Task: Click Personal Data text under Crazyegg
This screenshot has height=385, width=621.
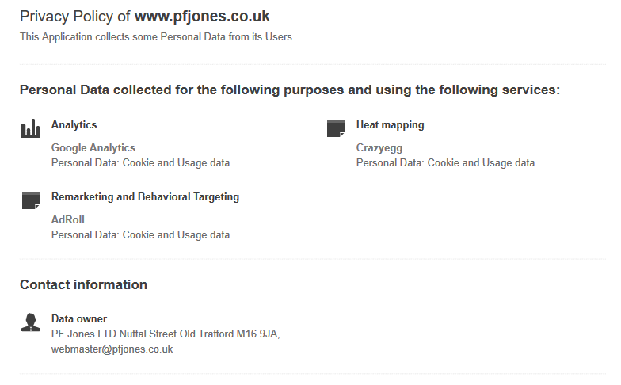Action: (x=445, y=163)
